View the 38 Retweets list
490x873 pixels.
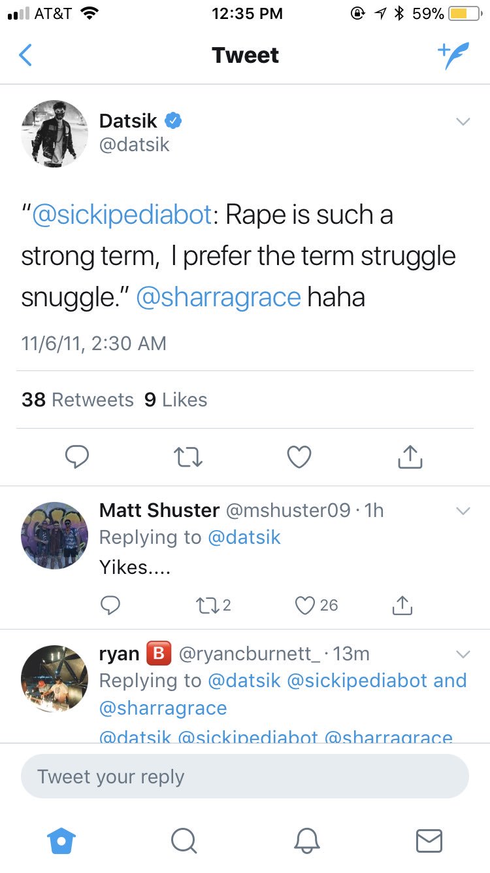[x=77, y=400]
